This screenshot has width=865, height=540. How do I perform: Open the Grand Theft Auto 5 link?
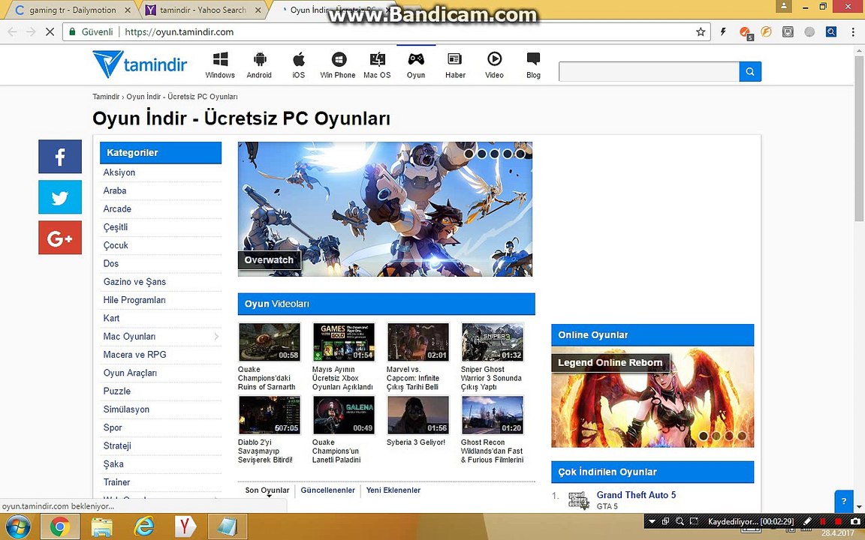click(x=636, y=495)
